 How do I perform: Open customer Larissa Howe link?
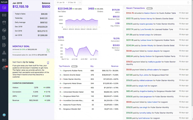coord(146,40)
